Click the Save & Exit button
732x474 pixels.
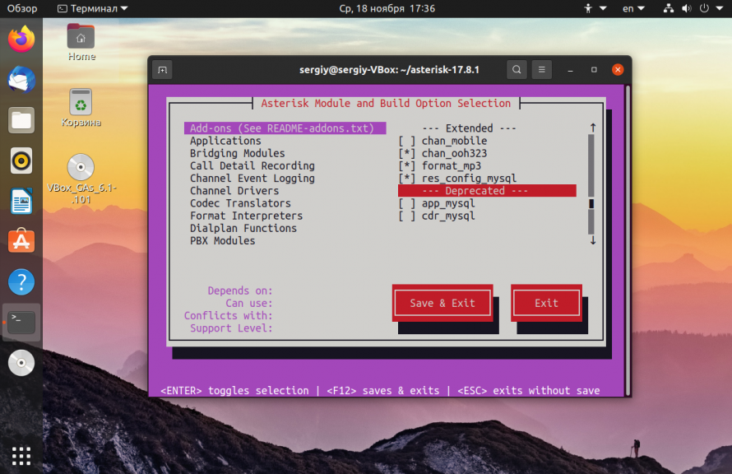pyautogui.click(x=442, y=303)
